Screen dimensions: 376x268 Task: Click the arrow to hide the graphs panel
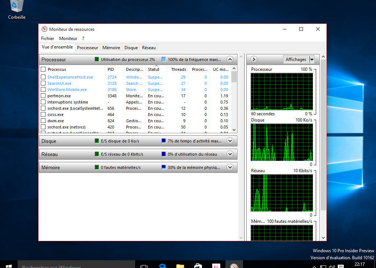pyautogui.click(x=253, y=59)
